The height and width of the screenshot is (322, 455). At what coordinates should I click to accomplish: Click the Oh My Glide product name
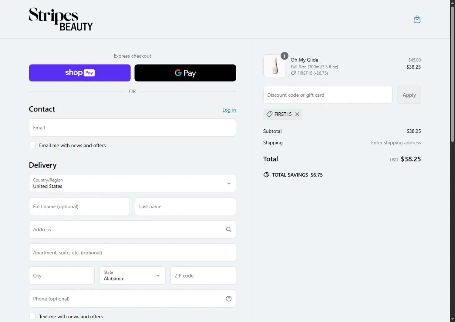tap(304, 60)
